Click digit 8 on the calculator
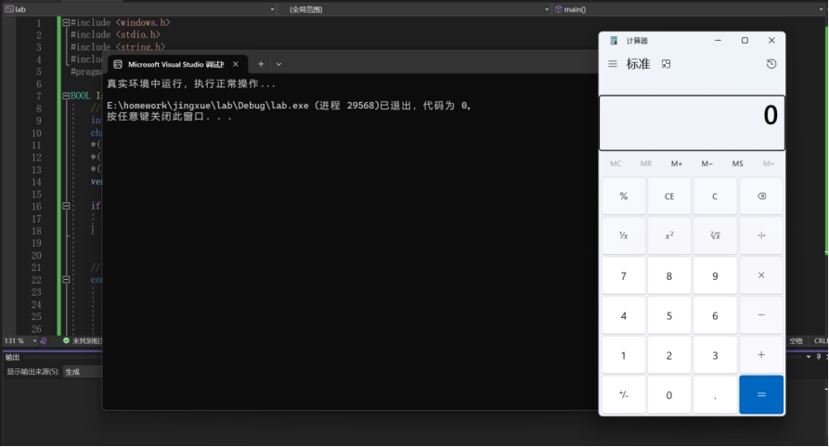Image resolution: width=829 pixels, height=447 pixels. point(669,275)
